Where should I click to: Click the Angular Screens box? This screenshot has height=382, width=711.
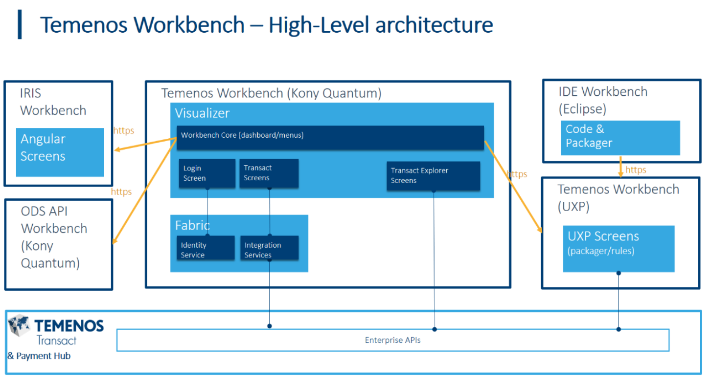click(x=60, y=152)
